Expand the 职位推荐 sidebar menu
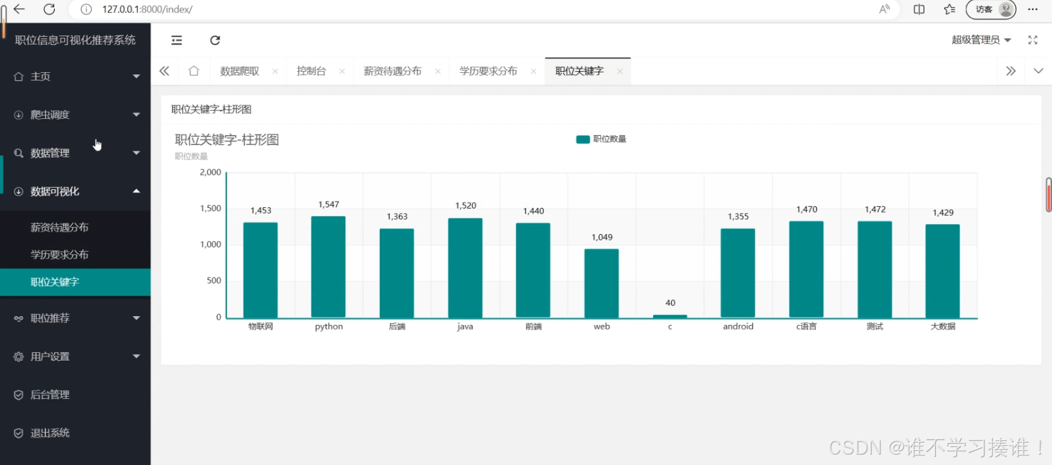1052x465 pixels. tap(76, 318)
